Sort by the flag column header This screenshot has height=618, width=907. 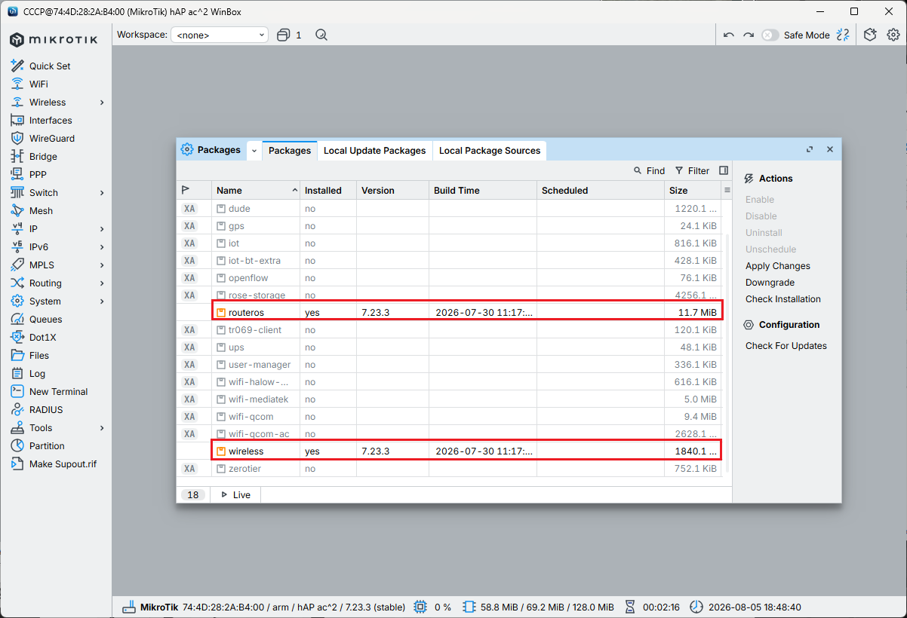[194, 190]
